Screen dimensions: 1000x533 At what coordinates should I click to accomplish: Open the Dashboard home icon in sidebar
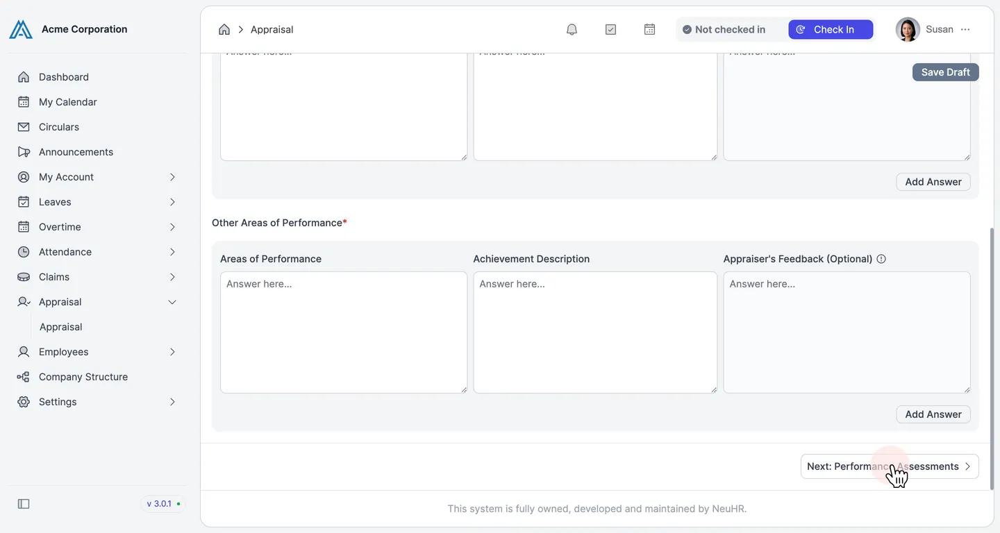pos(24,77)
